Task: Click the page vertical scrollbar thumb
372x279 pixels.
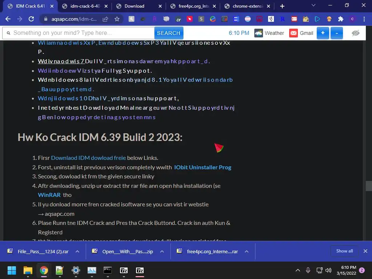Action: tap(369, 186)
